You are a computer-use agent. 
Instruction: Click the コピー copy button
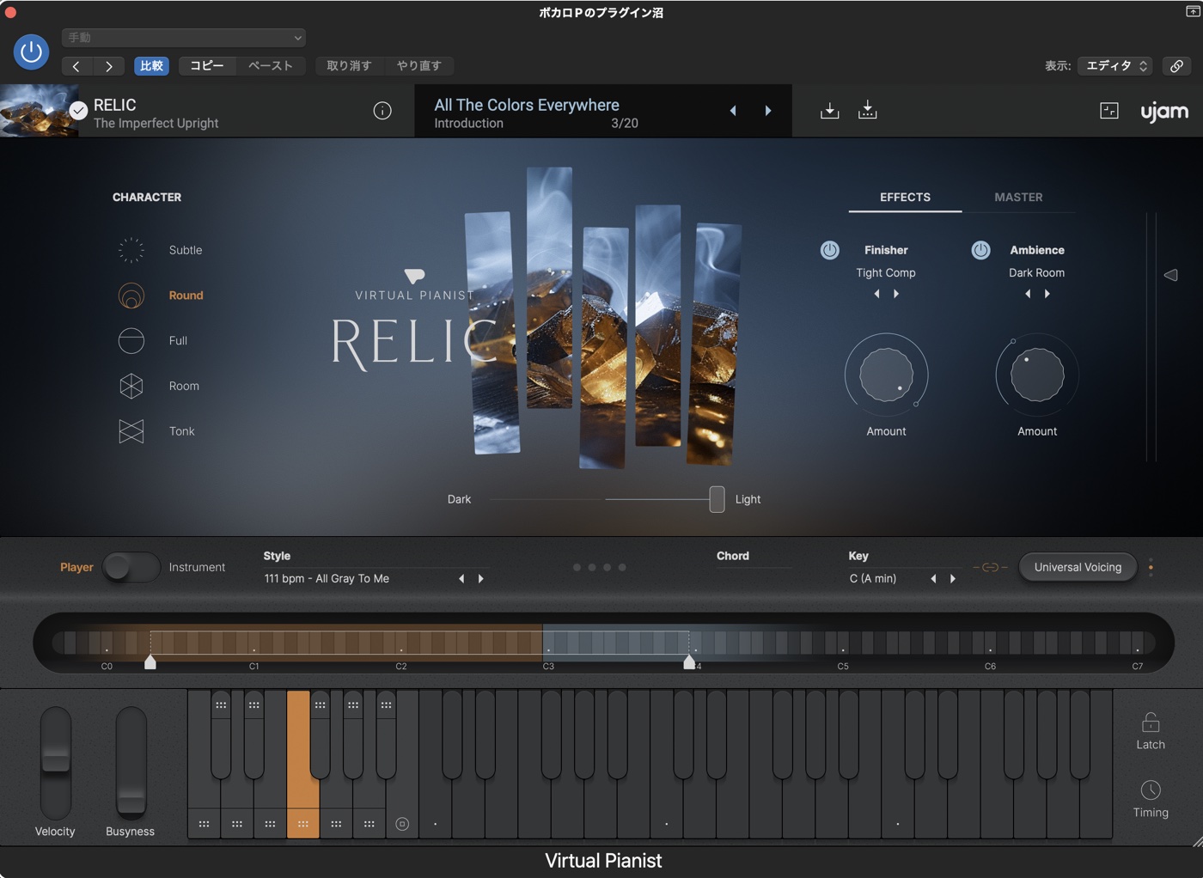click(207, 66)
